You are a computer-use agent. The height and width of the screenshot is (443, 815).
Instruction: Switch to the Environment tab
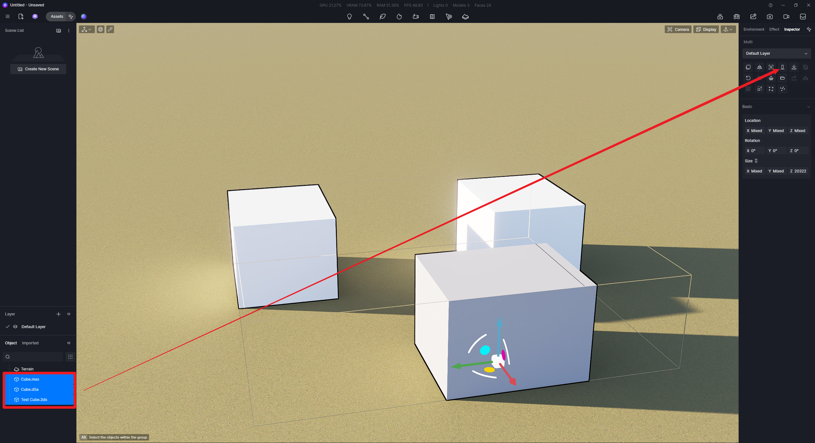pos(754,29)
